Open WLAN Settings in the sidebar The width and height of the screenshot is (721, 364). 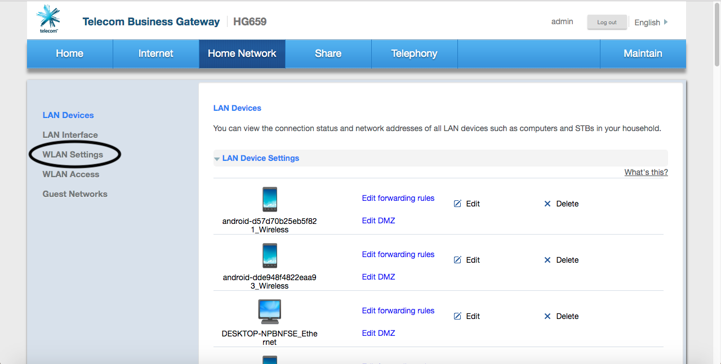click(73, 155)
